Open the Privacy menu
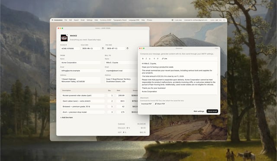The width and height of the screenshot is (277, 161). 149,20
